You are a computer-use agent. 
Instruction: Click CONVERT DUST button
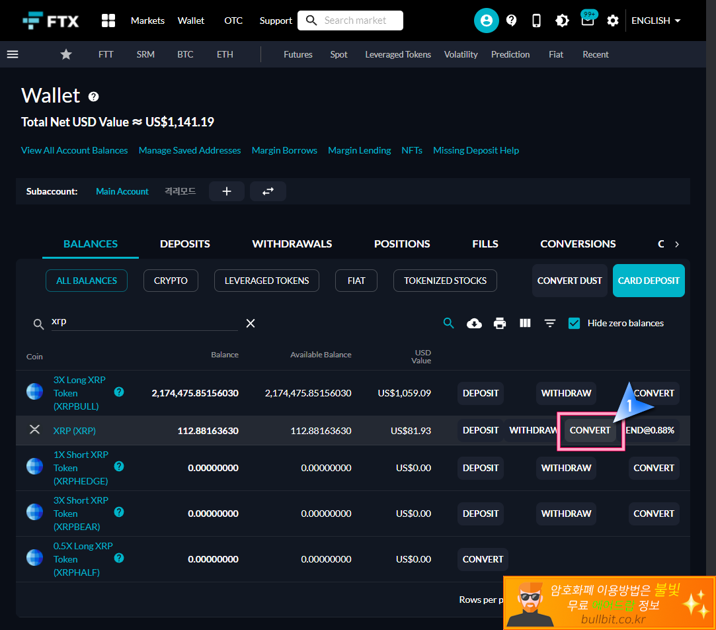(x=569, y=281)
